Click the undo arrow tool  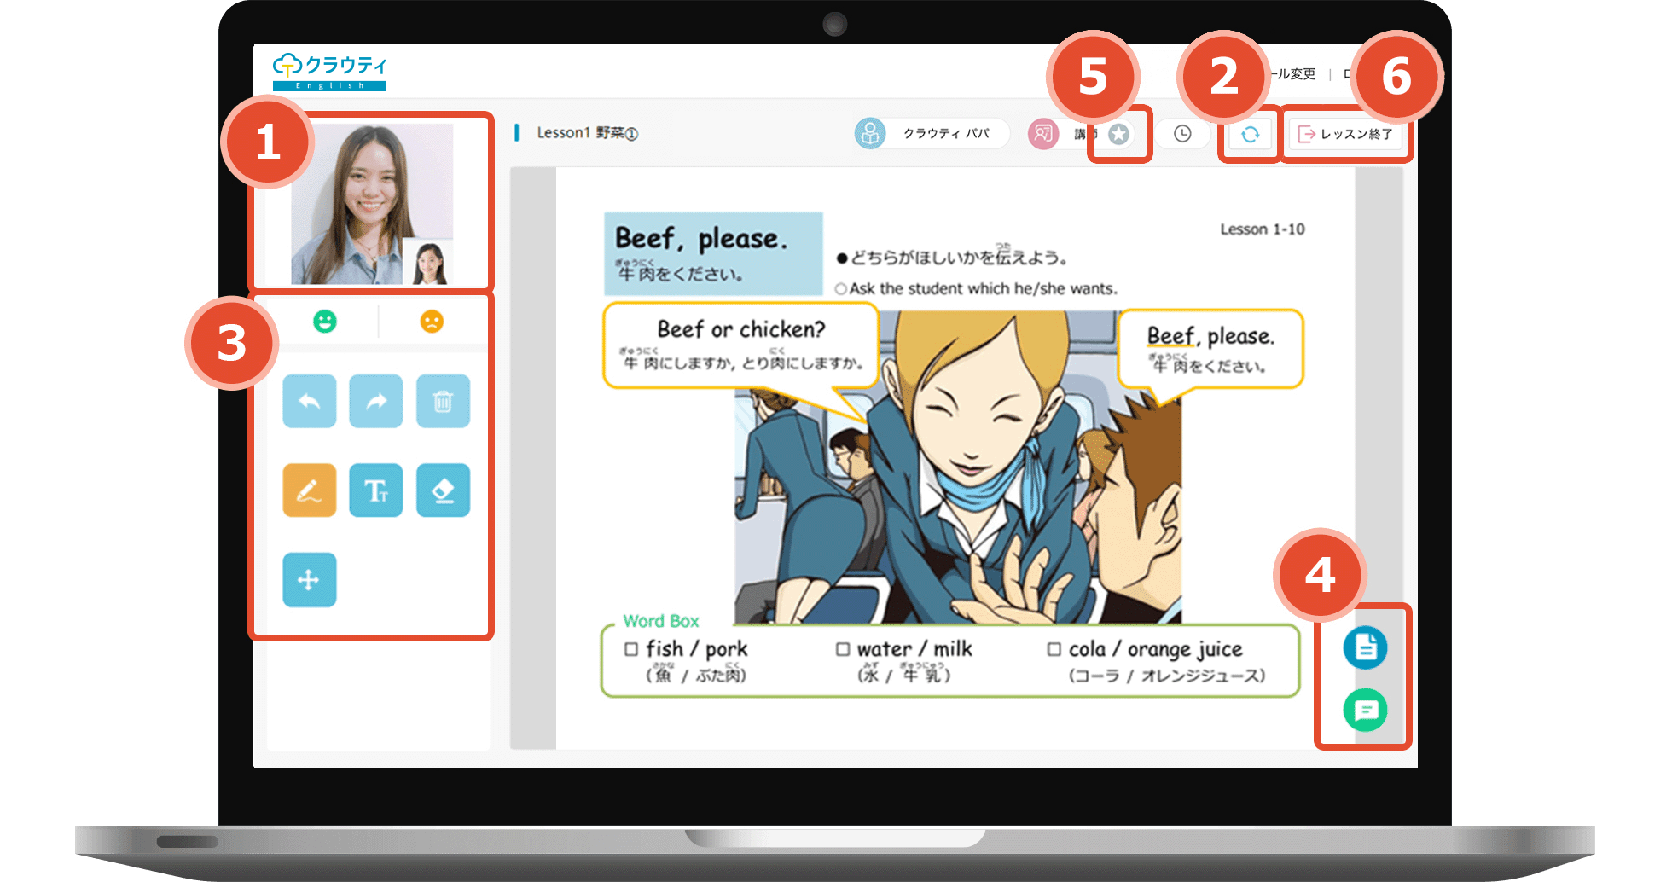(309, 401)
